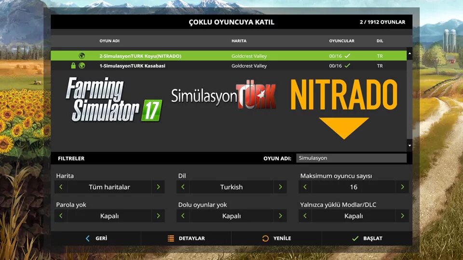Select the 1-SimulasyonTURK Kasabasi server name
This screenshot has width=463, height=260.
coord(132,66)
